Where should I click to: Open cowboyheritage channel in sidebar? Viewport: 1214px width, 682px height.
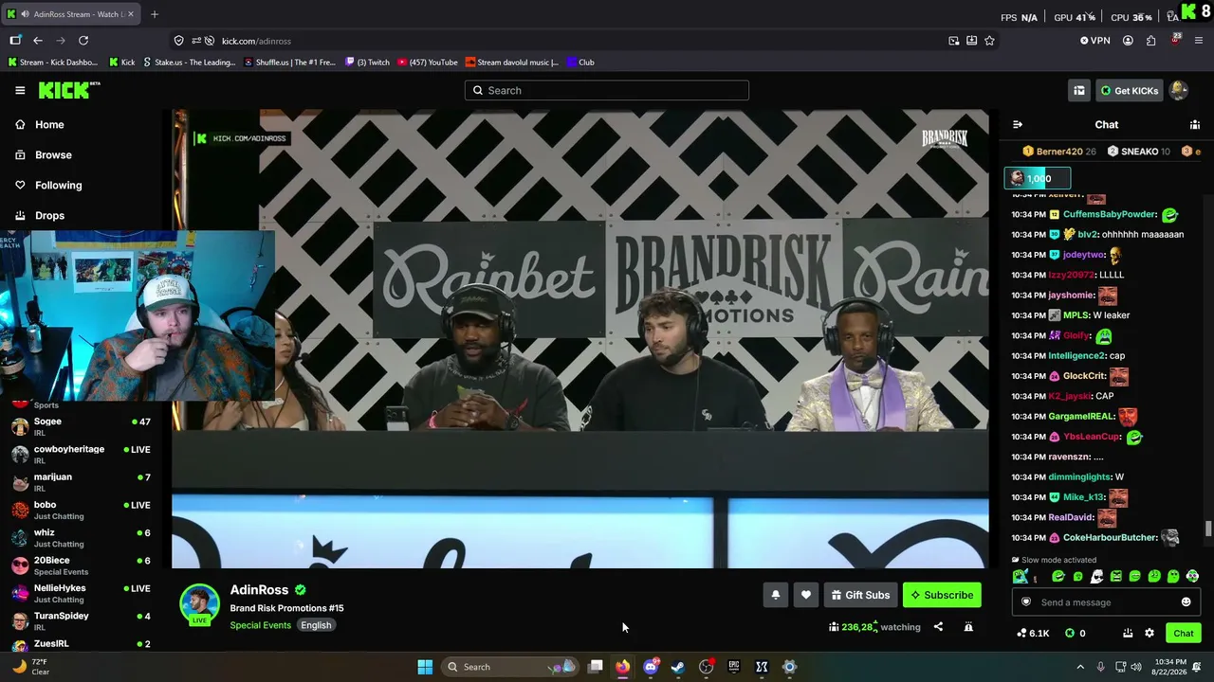pos(82,454)
